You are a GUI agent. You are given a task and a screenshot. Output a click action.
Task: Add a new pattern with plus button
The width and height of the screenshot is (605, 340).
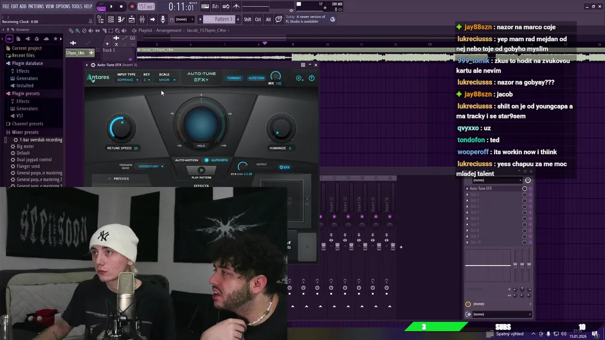click(x=238, y=19)
